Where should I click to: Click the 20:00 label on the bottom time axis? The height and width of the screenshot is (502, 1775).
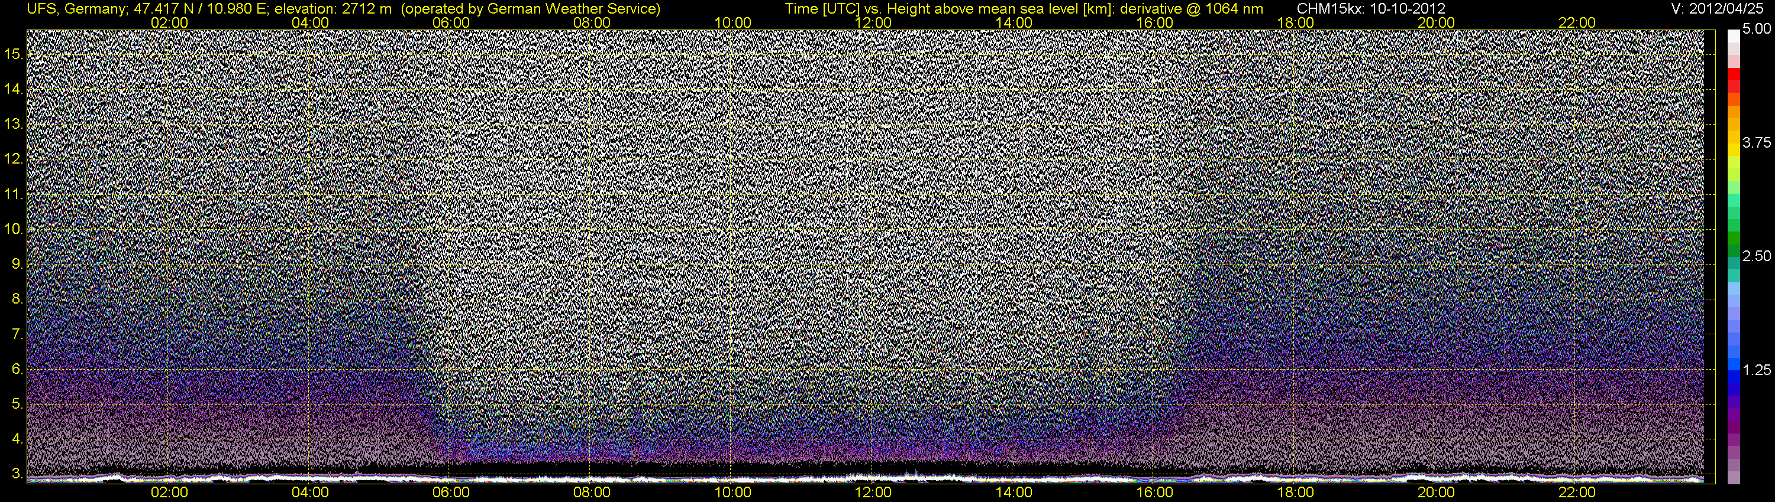[1436, 493]
